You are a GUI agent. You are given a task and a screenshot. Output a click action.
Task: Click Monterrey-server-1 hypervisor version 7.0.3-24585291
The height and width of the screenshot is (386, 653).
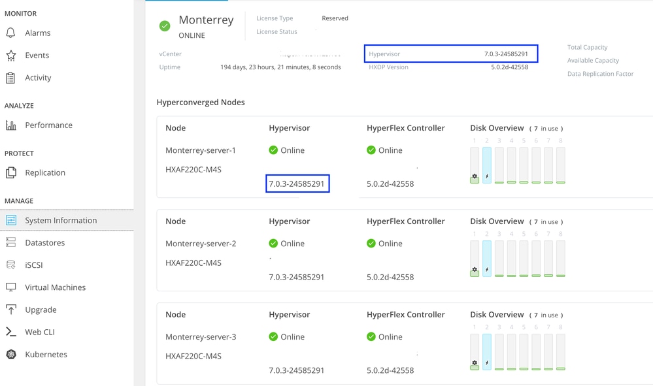point(297,184)
